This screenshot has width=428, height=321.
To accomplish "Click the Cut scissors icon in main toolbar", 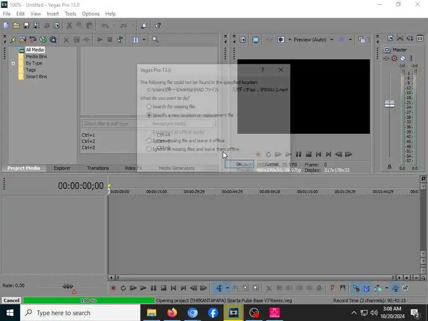I will [x=69, y=25].
